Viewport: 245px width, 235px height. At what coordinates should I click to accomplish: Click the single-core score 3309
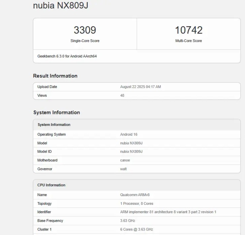pyautogui.click(x=85, y=30)
